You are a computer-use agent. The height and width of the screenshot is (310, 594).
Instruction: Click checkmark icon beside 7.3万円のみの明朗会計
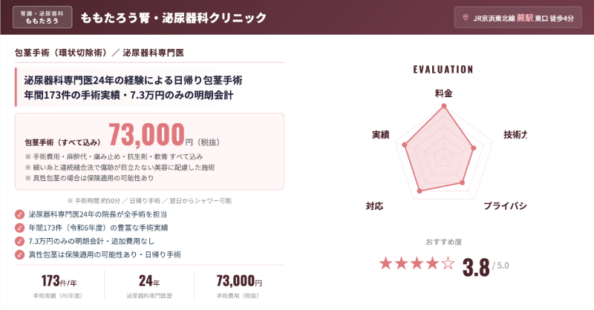pos(20,241)
